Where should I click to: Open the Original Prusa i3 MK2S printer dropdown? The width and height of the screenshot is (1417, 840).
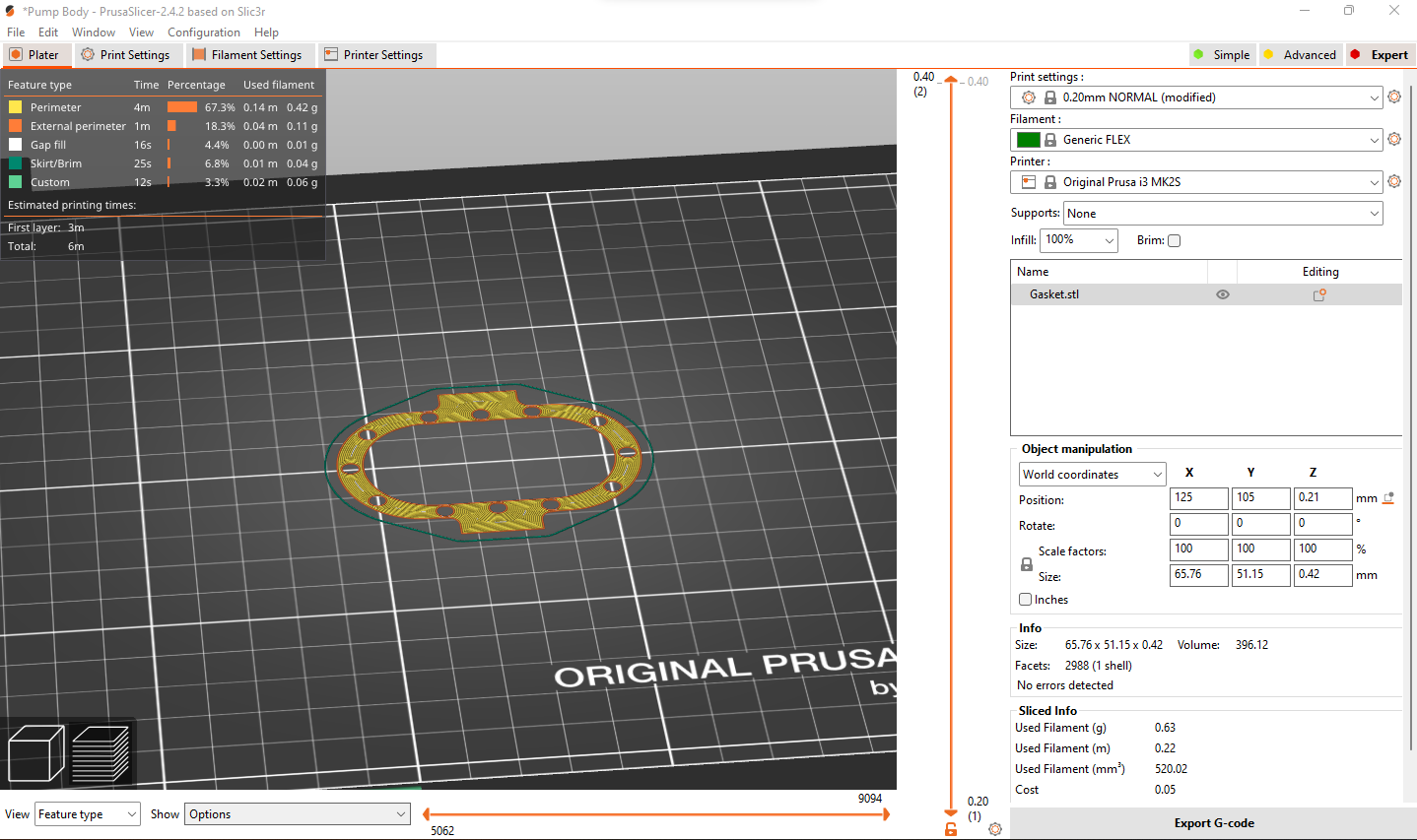[1196, 182]
